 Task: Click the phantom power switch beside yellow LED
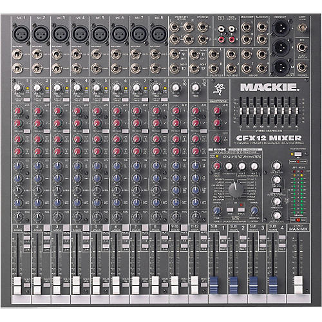[x=298, y=154]
